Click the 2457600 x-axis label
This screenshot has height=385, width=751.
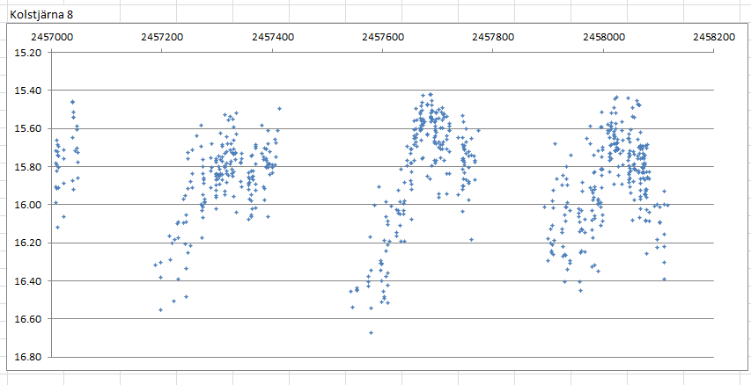click(383, 38)
